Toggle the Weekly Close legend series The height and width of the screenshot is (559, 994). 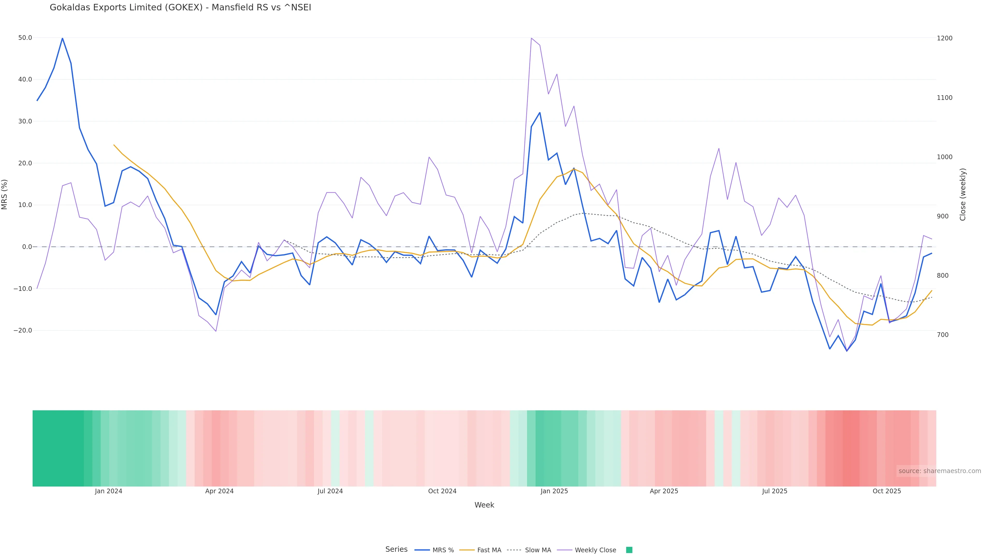click(595, 550)
